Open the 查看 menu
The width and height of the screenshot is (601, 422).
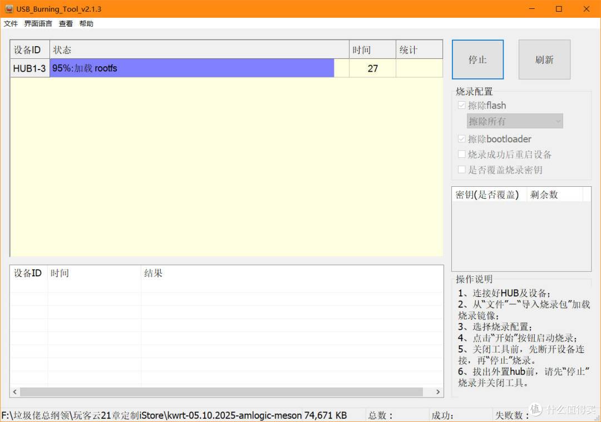pos(66,24)
